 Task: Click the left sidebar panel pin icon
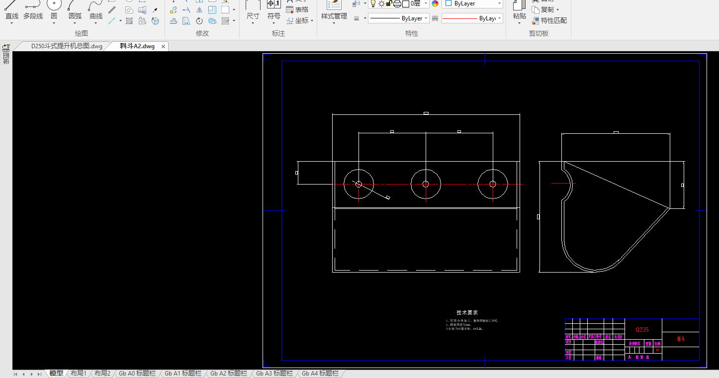coord(6,47)
